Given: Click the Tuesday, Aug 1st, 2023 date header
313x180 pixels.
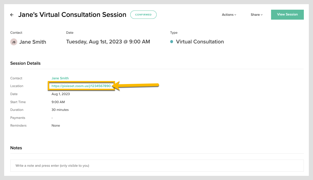Looking at the screenshot, I should point(108,42).
